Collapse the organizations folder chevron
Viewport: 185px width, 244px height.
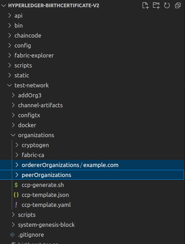coord(13,135)
